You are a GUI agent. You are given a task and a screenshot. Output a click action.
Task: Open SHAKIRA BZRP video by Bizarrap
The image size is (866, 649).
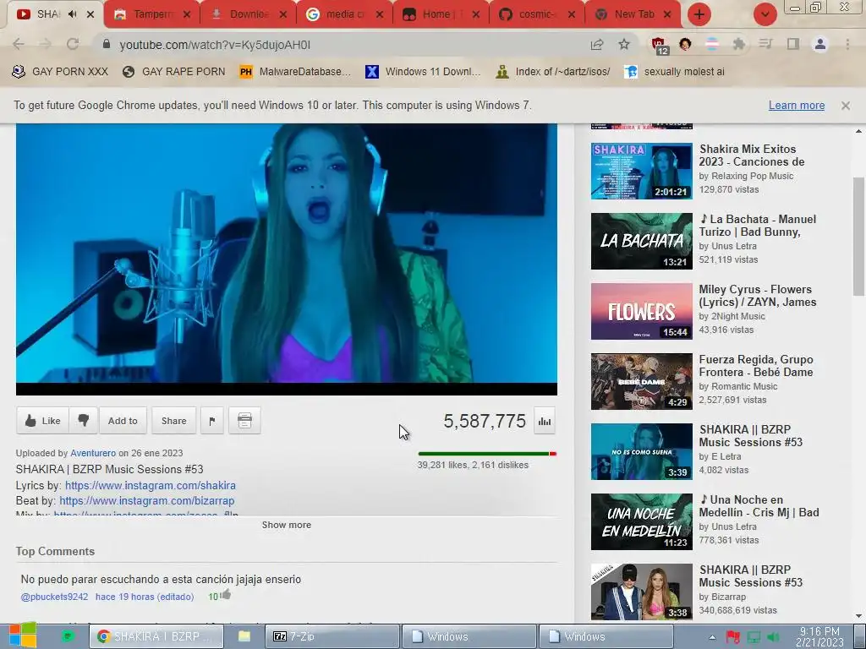641,592
